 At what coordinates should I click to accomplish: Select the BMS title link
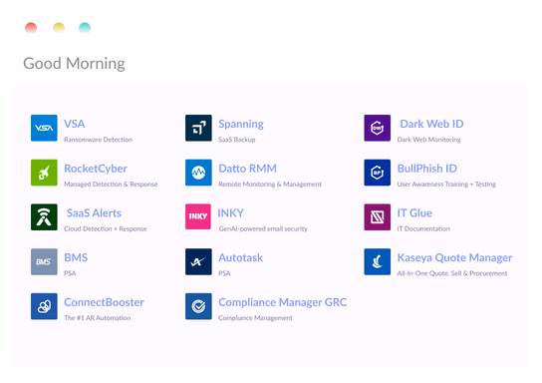tap(76, 257)
